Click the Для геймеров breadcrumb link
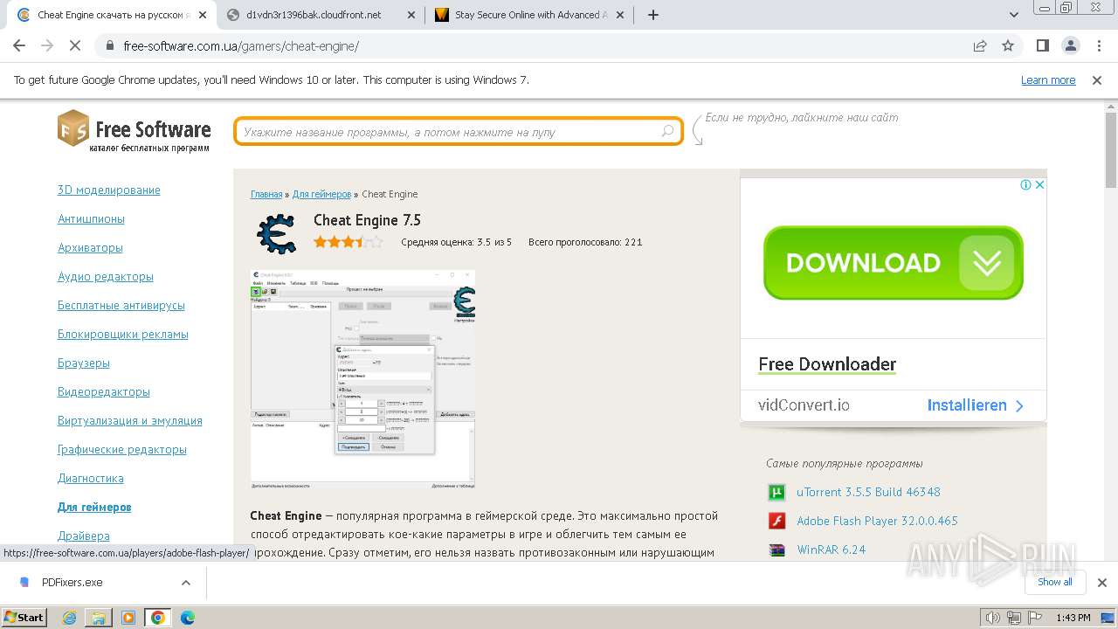This screenshot has height=629, width=1118. coord(321,194)
